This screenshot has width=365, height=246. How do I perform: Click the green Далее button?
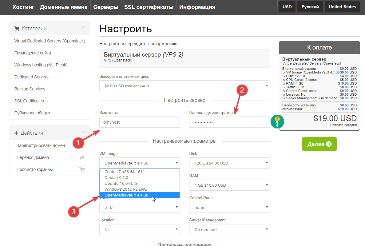point(319,144)
